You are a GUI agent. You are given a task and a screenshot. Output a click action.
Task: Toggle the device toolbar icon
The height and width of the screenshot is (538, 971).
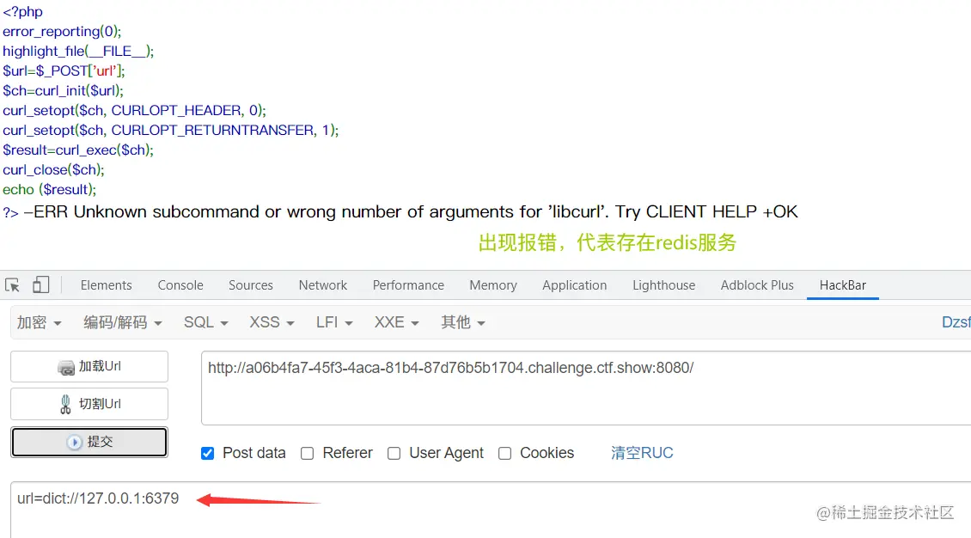[41, 284]
